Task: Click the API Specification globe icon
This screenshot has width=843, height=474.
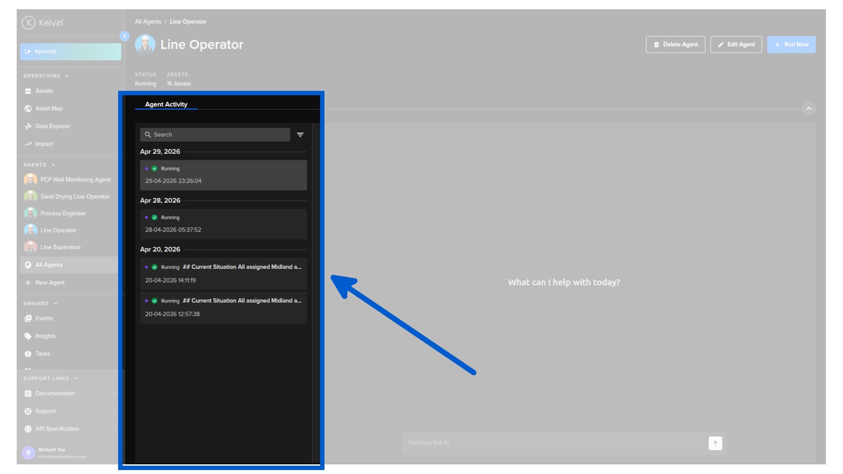Action: click(x=28, y=429)
